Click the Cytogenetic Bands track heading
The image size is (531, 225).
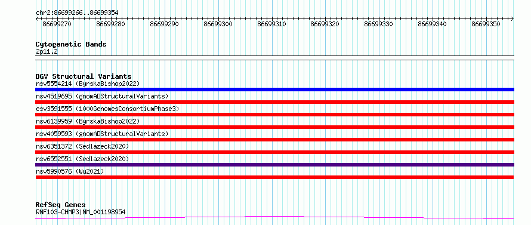71,44
